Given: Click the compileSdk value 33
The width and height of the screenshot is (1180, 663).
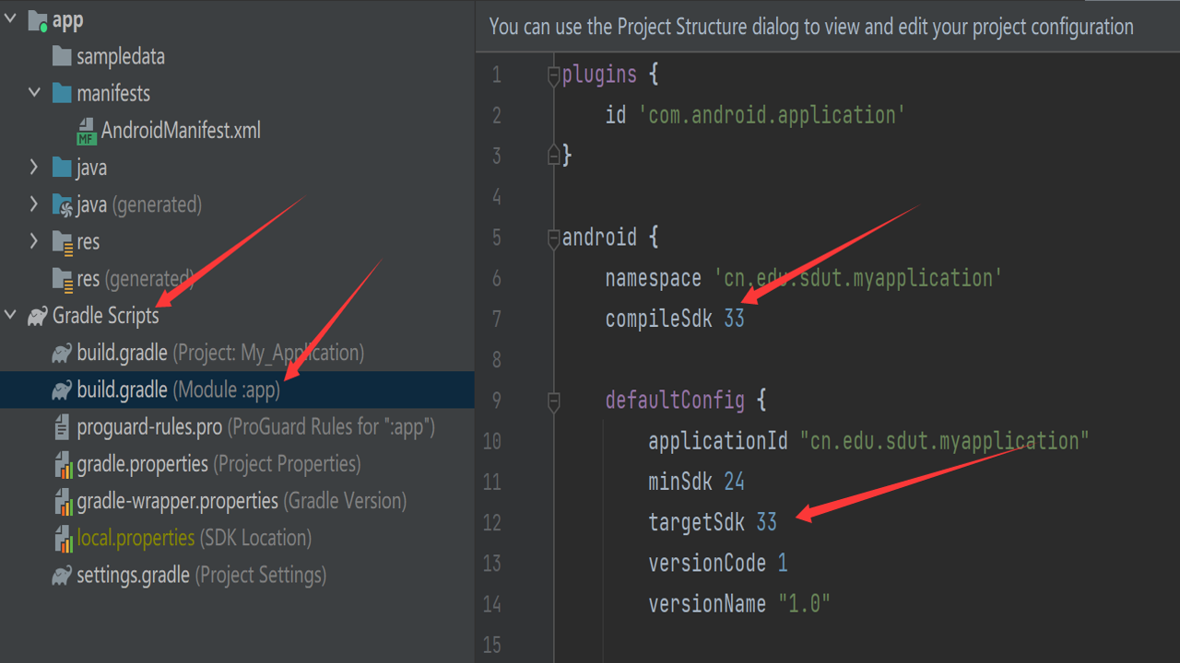Looking at the screenshot, I should 734,319.
